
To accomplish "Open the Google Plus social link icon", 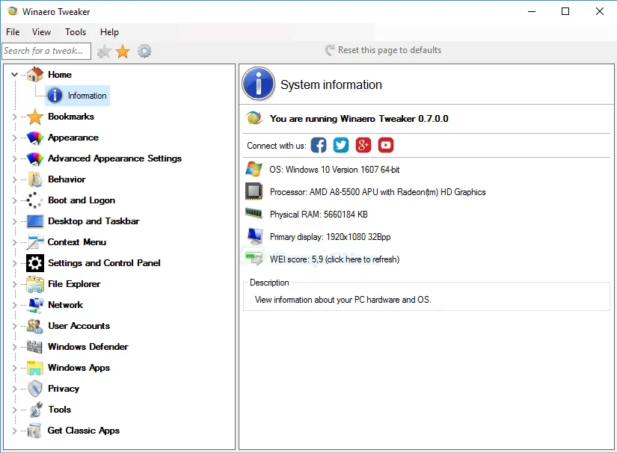I will click(363, 145).
